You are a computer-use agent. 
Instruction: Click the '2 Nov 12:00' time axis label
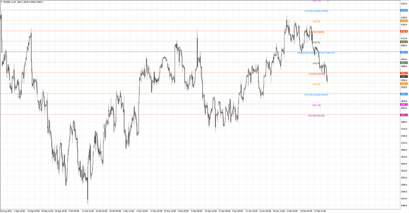coord(129,211)
